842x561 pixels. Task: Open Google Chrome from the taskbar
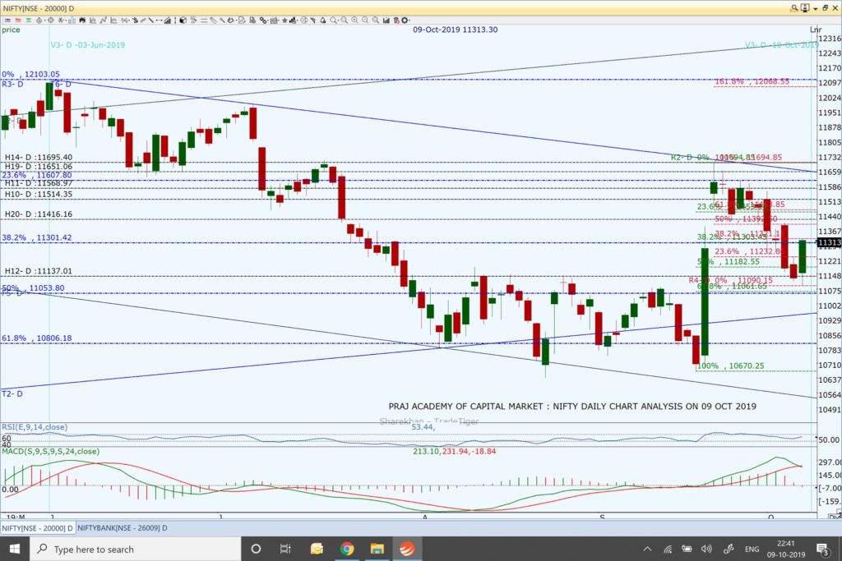click(347, 549)
